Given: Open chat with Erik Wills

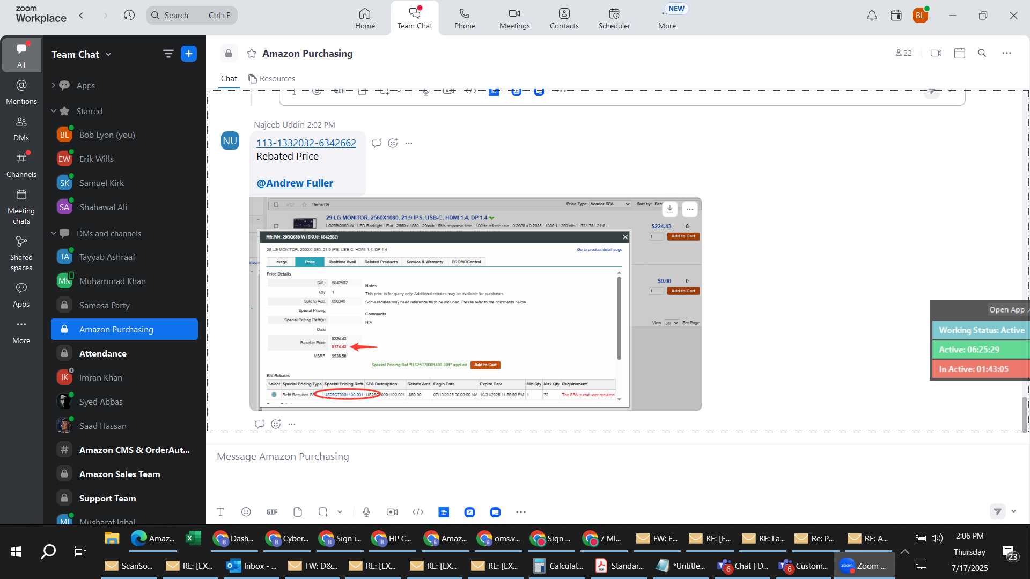Looking at the screenshot, I should pos(124,159).
